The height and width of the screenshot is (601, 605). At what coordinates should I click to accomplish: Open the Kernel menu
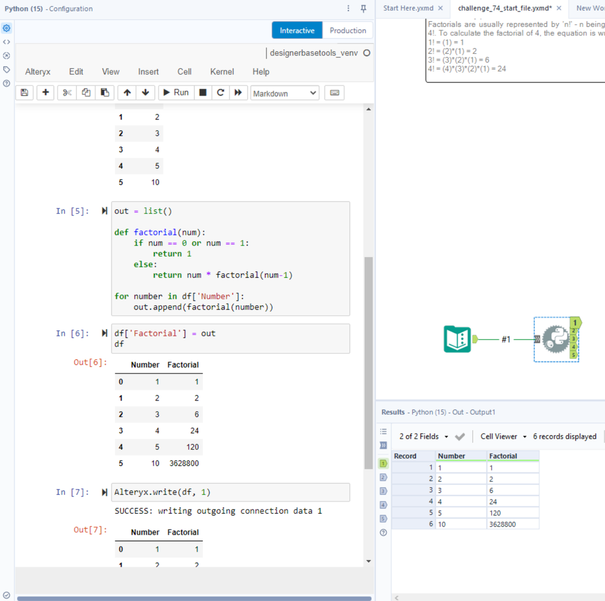222,71
